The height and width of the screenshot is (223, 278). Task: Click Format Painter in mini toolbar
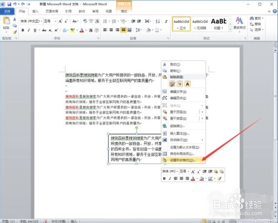point(220,179)
